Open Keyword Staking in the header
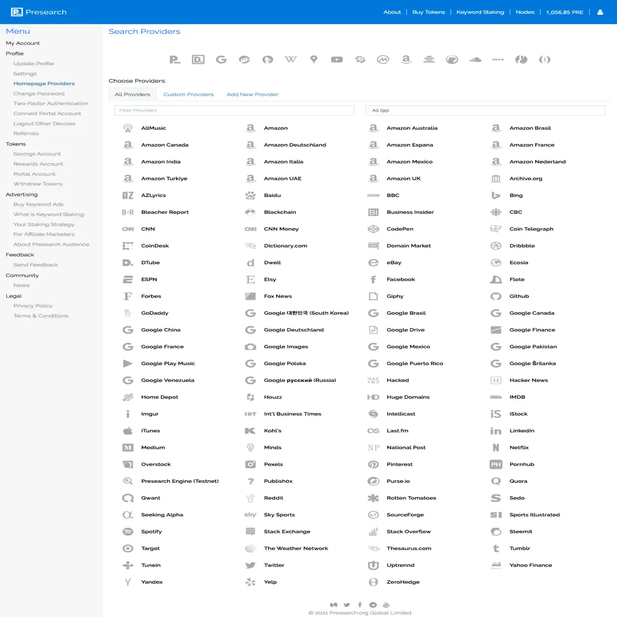Image resolution: width=617 pixels, height=617 pixels. click(x=480, y=12)
